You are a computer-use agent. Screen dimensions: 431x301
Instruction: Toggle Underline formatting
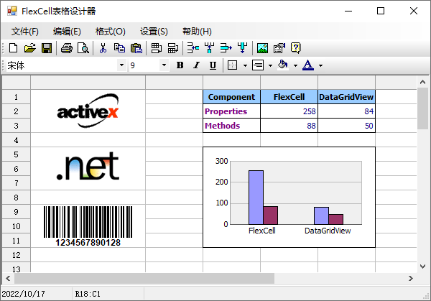[x=213, y=65]
